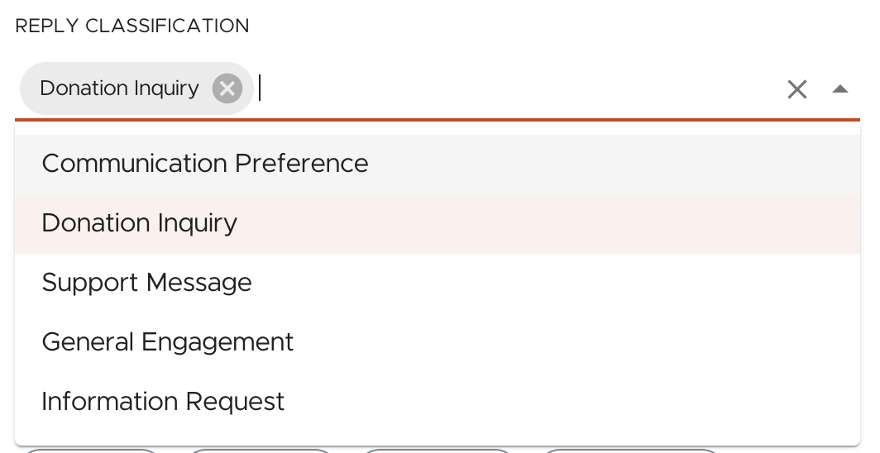
Task: Click the large X next to the caret
Action: tap(796, 89)
